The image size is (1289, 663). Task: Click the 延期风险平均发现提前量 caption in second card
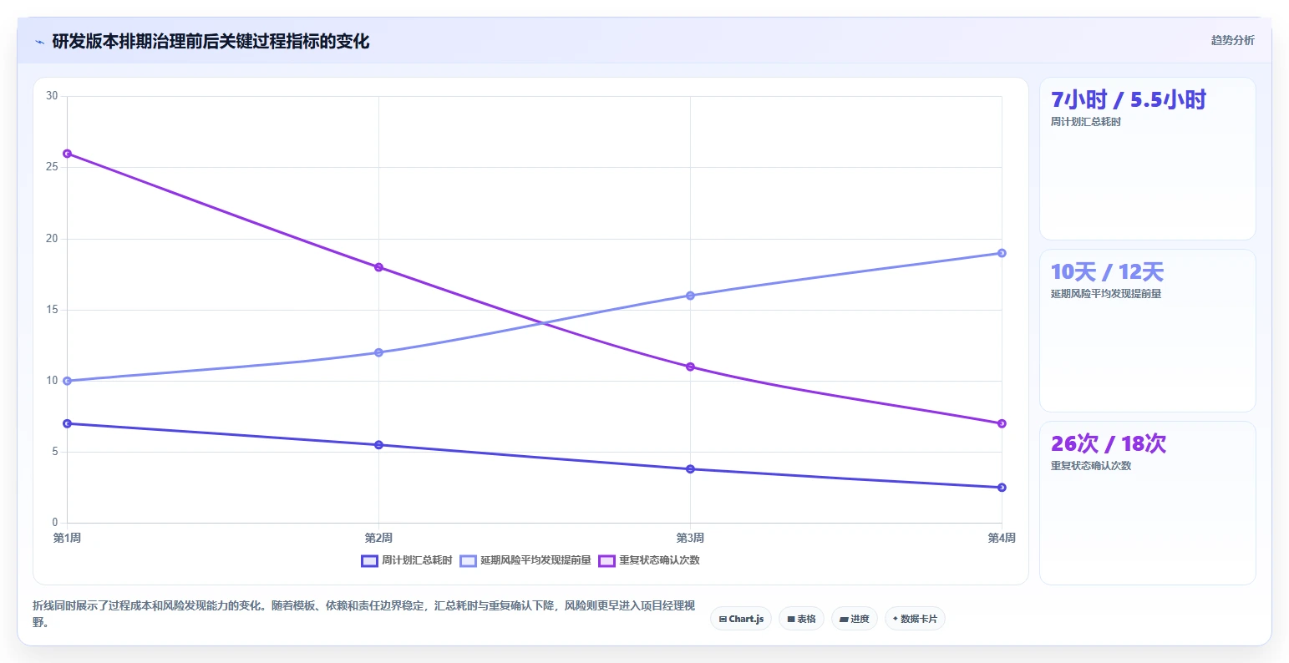[1106, 294]
